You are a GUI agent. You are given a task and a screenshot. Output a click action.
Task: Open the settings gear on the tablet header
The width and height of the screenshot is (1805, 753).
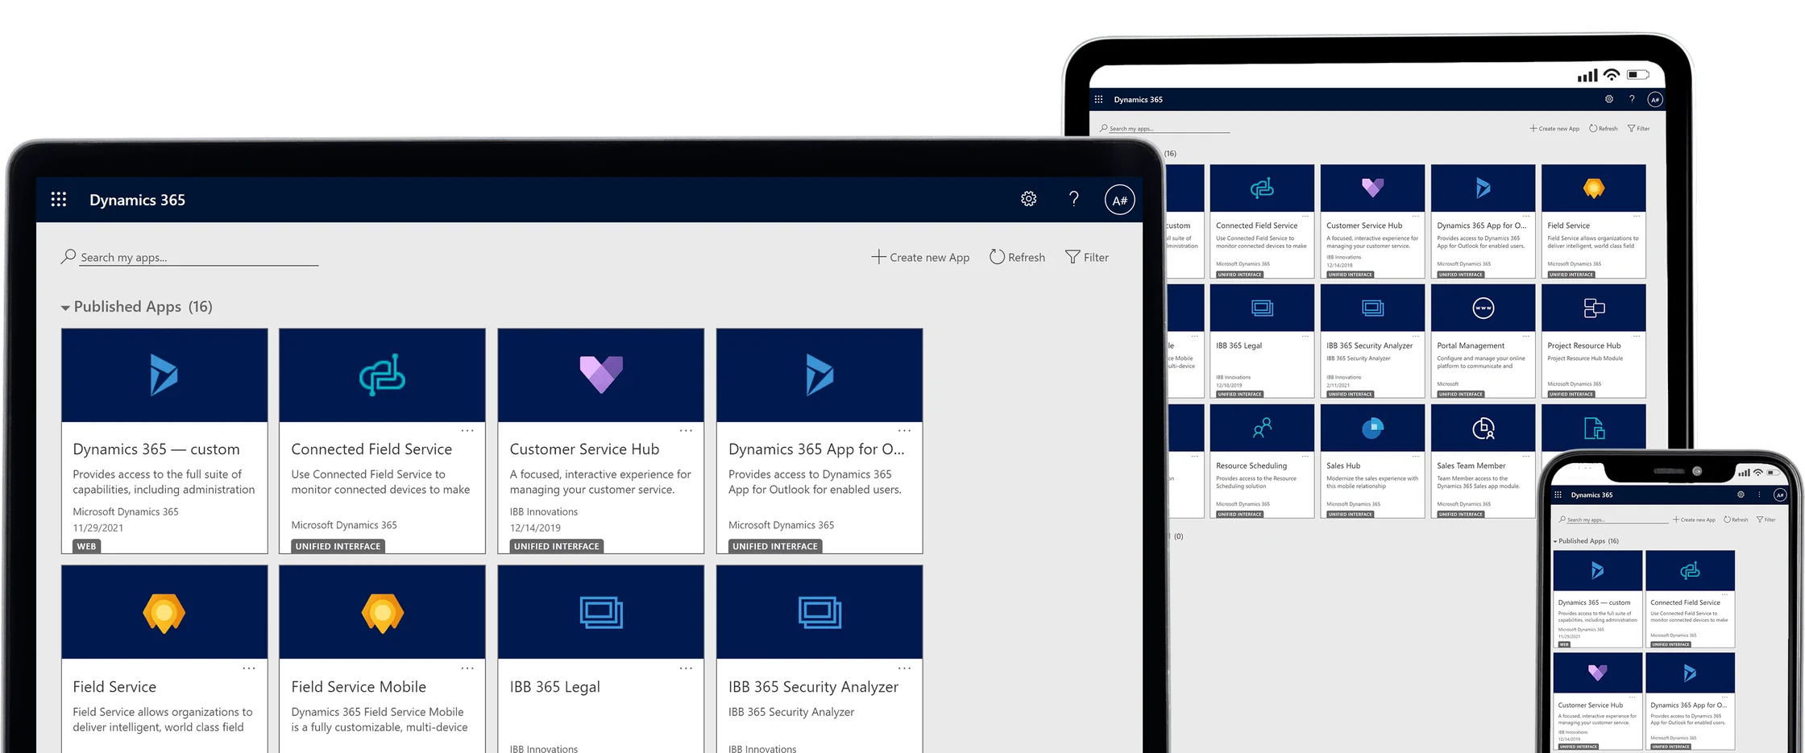click(1609, 99)
